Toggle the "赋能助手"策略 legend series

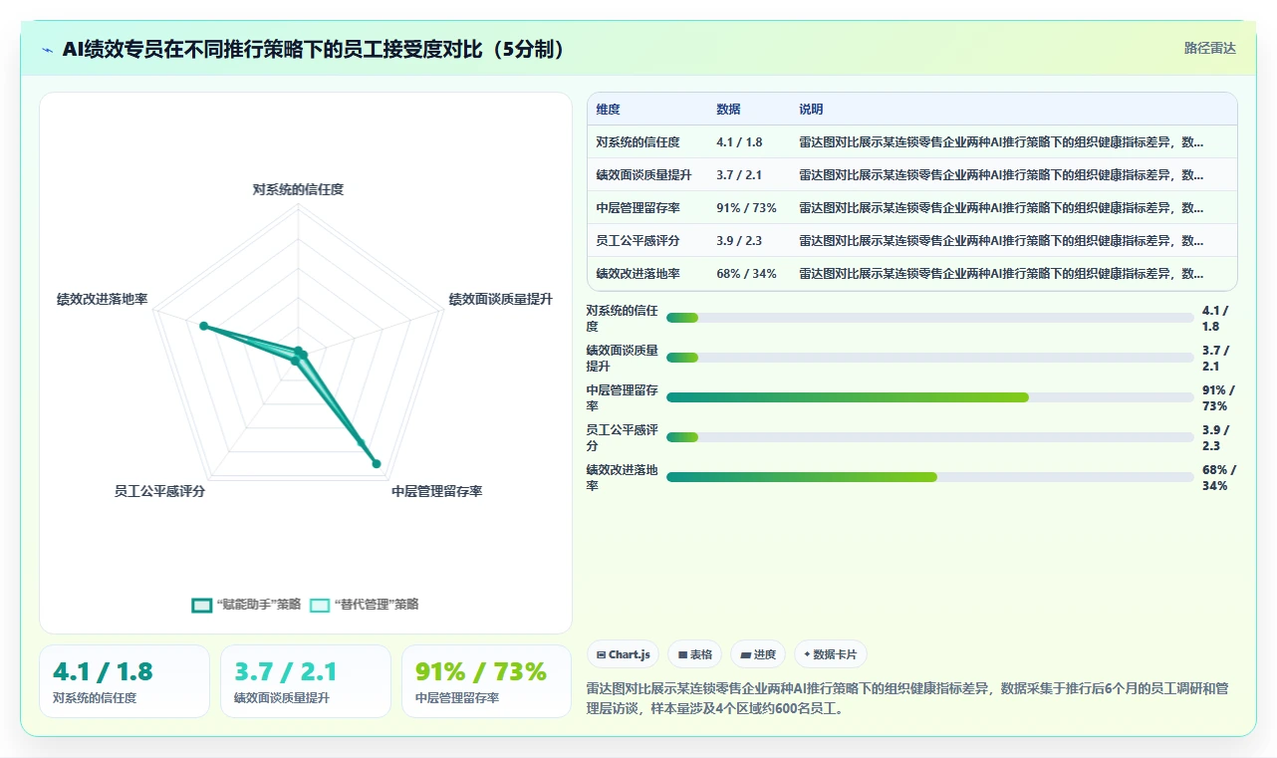[246, 605]
